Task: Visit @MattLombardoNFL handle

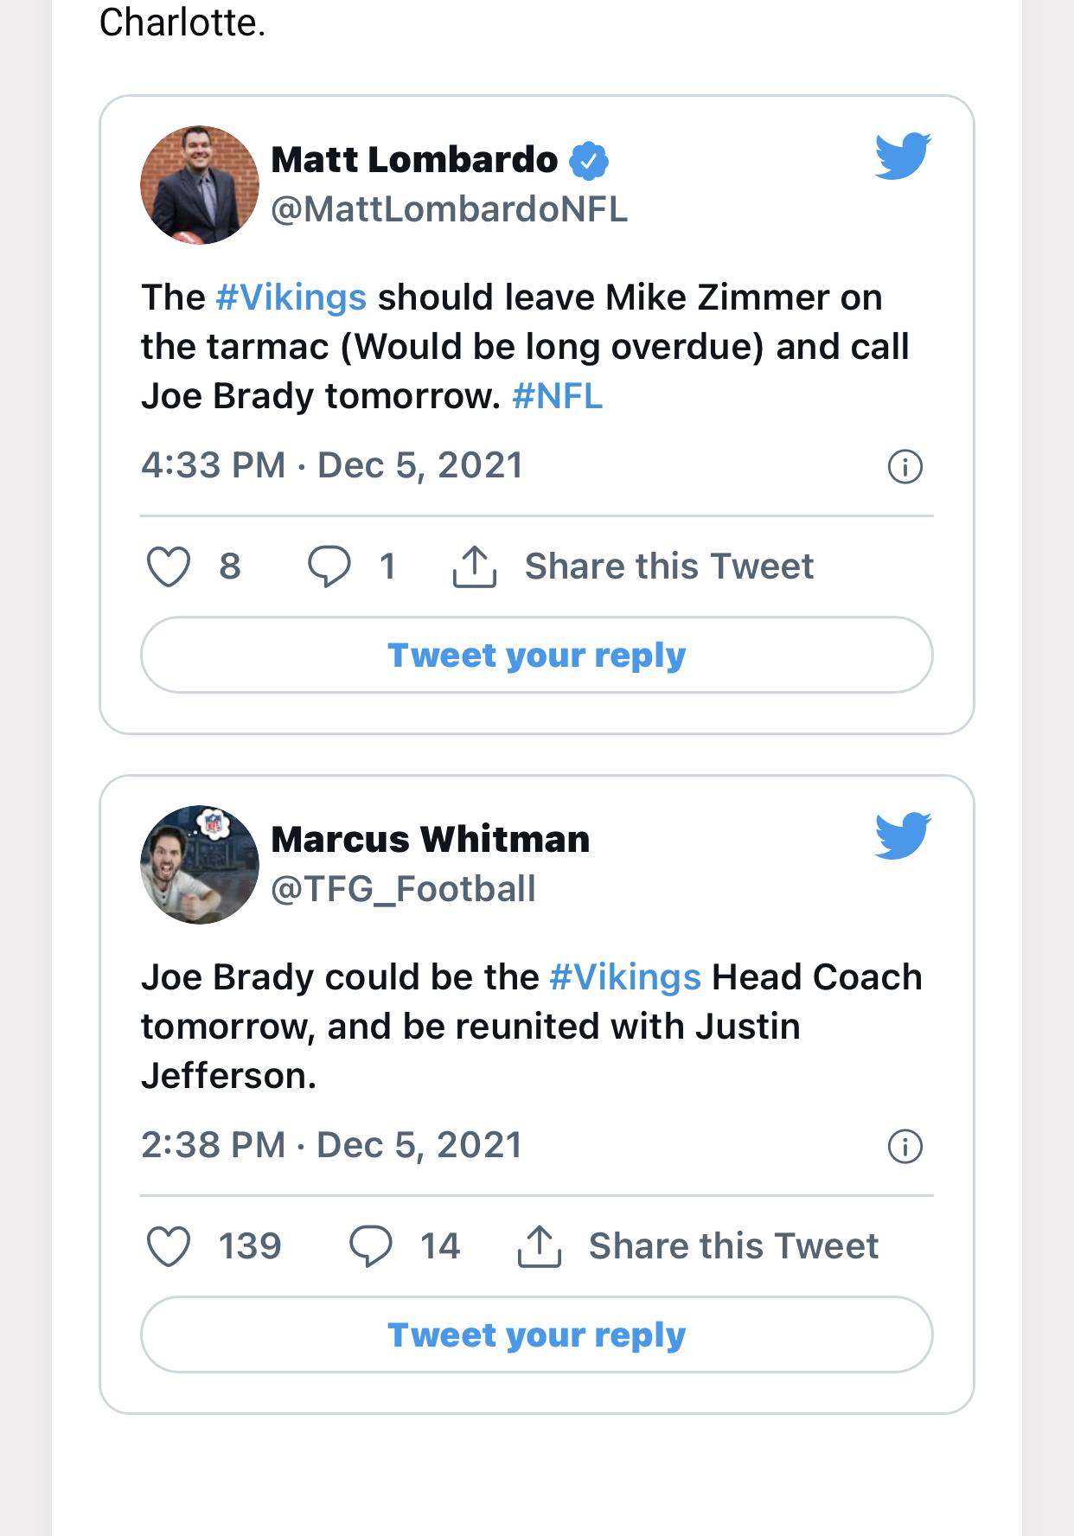Action: [450, 209]
